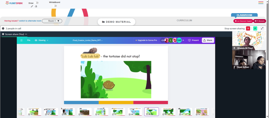Select current slide thumbnail 85
Image resolution: width=269 pixels, height=118 pixels.
tap(151, 112)
